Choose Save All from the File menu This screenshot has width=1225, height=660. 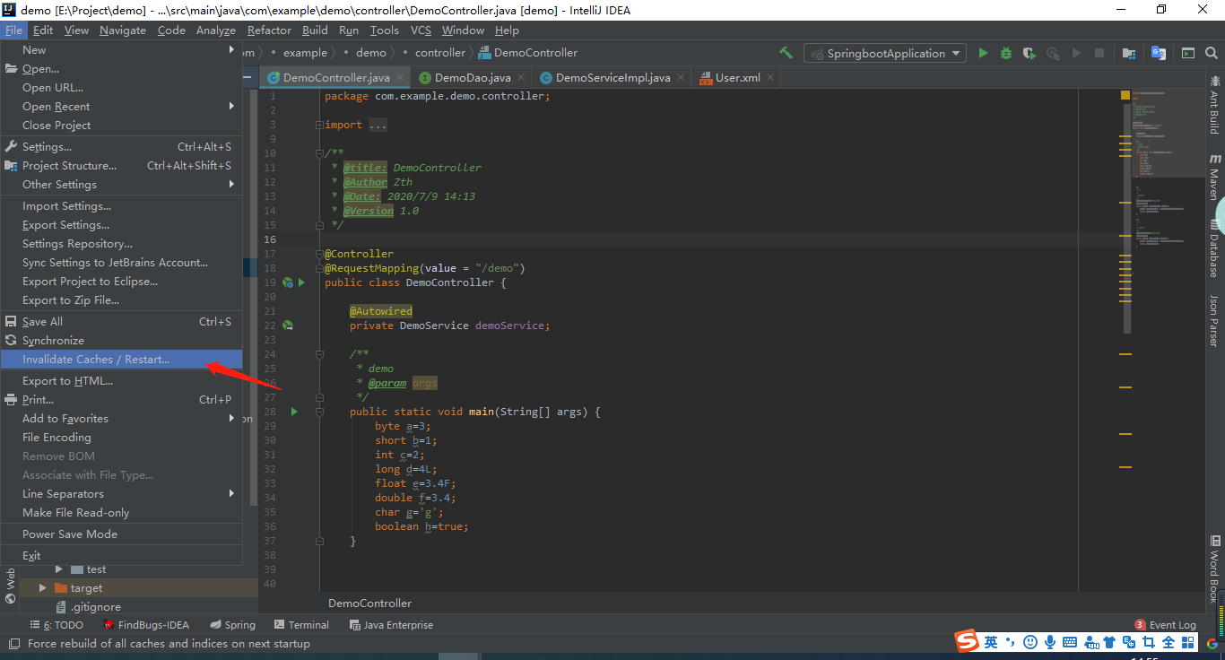point(121,321)
